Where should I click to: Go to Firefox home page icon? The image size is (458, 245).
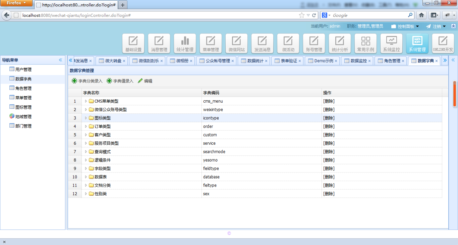pyautogui.click(x=421, y=15)
